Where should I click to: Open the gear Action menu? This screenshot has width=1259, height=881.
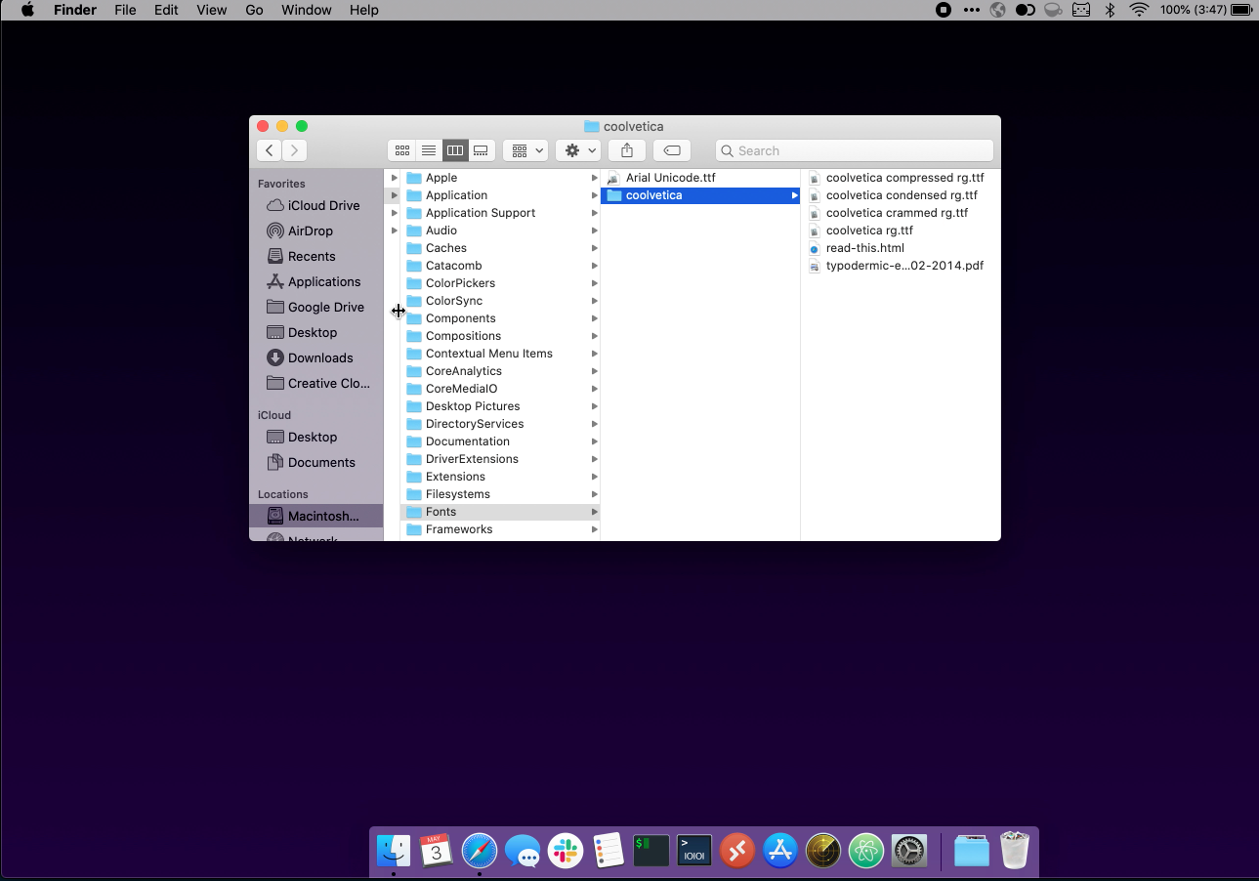tap(578, 150)
